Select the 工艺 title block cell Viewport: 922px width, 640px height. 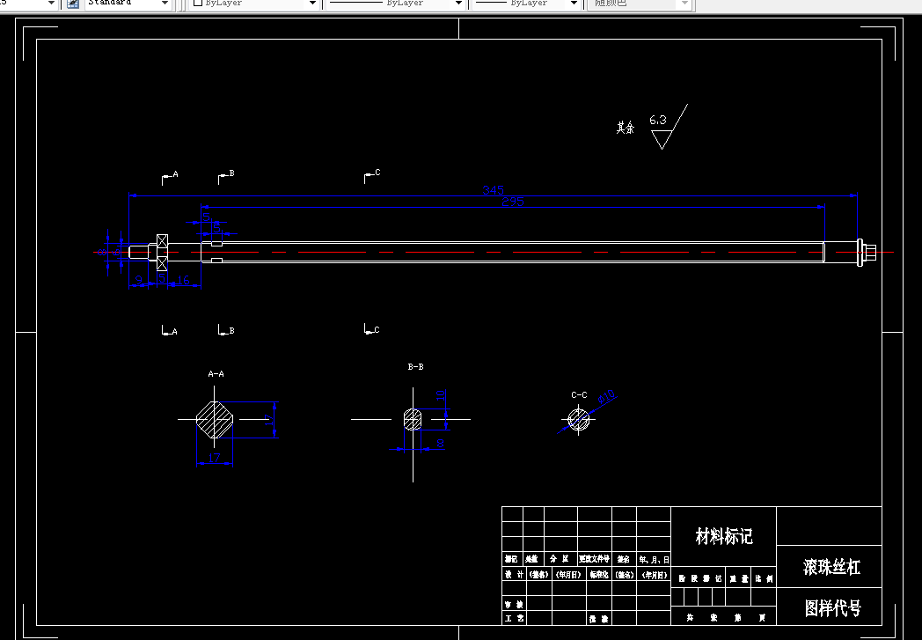click(513, 619)
